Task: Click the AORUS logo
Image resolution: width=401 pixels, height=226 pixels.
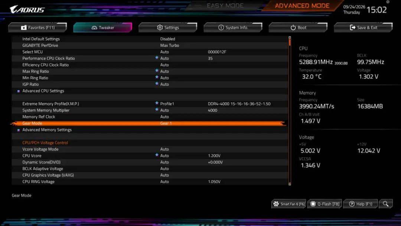Action: point(27,9)
